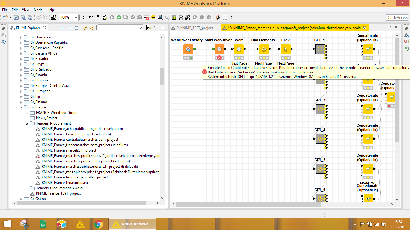Viewport: 410px width, 230px height.
Task: Open Google Chrome from the taskbar
Action: [x=98, y=224]
